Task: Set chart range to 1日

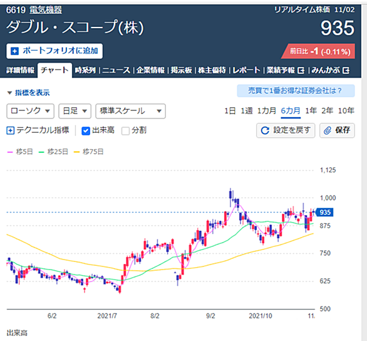Action: click(x=230, y=110)
